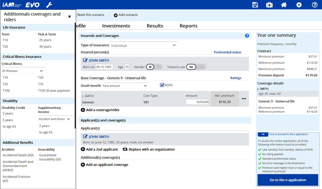Viewport: 322px width, 189px height.
Task: Toggle the AOFA checkbox
Action: 162,85
